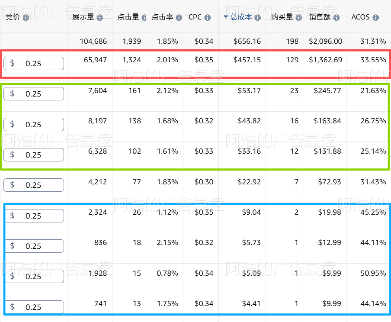Select the 50.95% ACOS cell
The width and height of the screenshot is (391, 322).
(373, 274)
